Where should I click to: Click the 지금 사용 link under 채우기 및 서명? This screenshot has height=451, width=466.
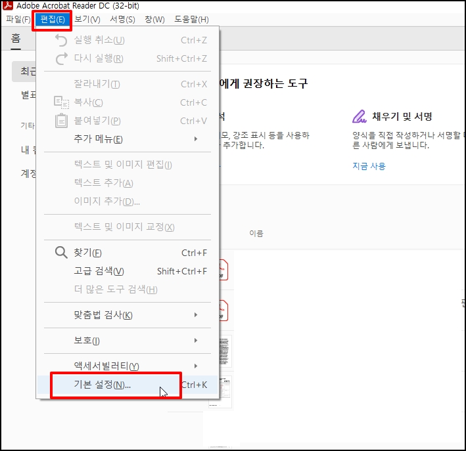[369, 165]
